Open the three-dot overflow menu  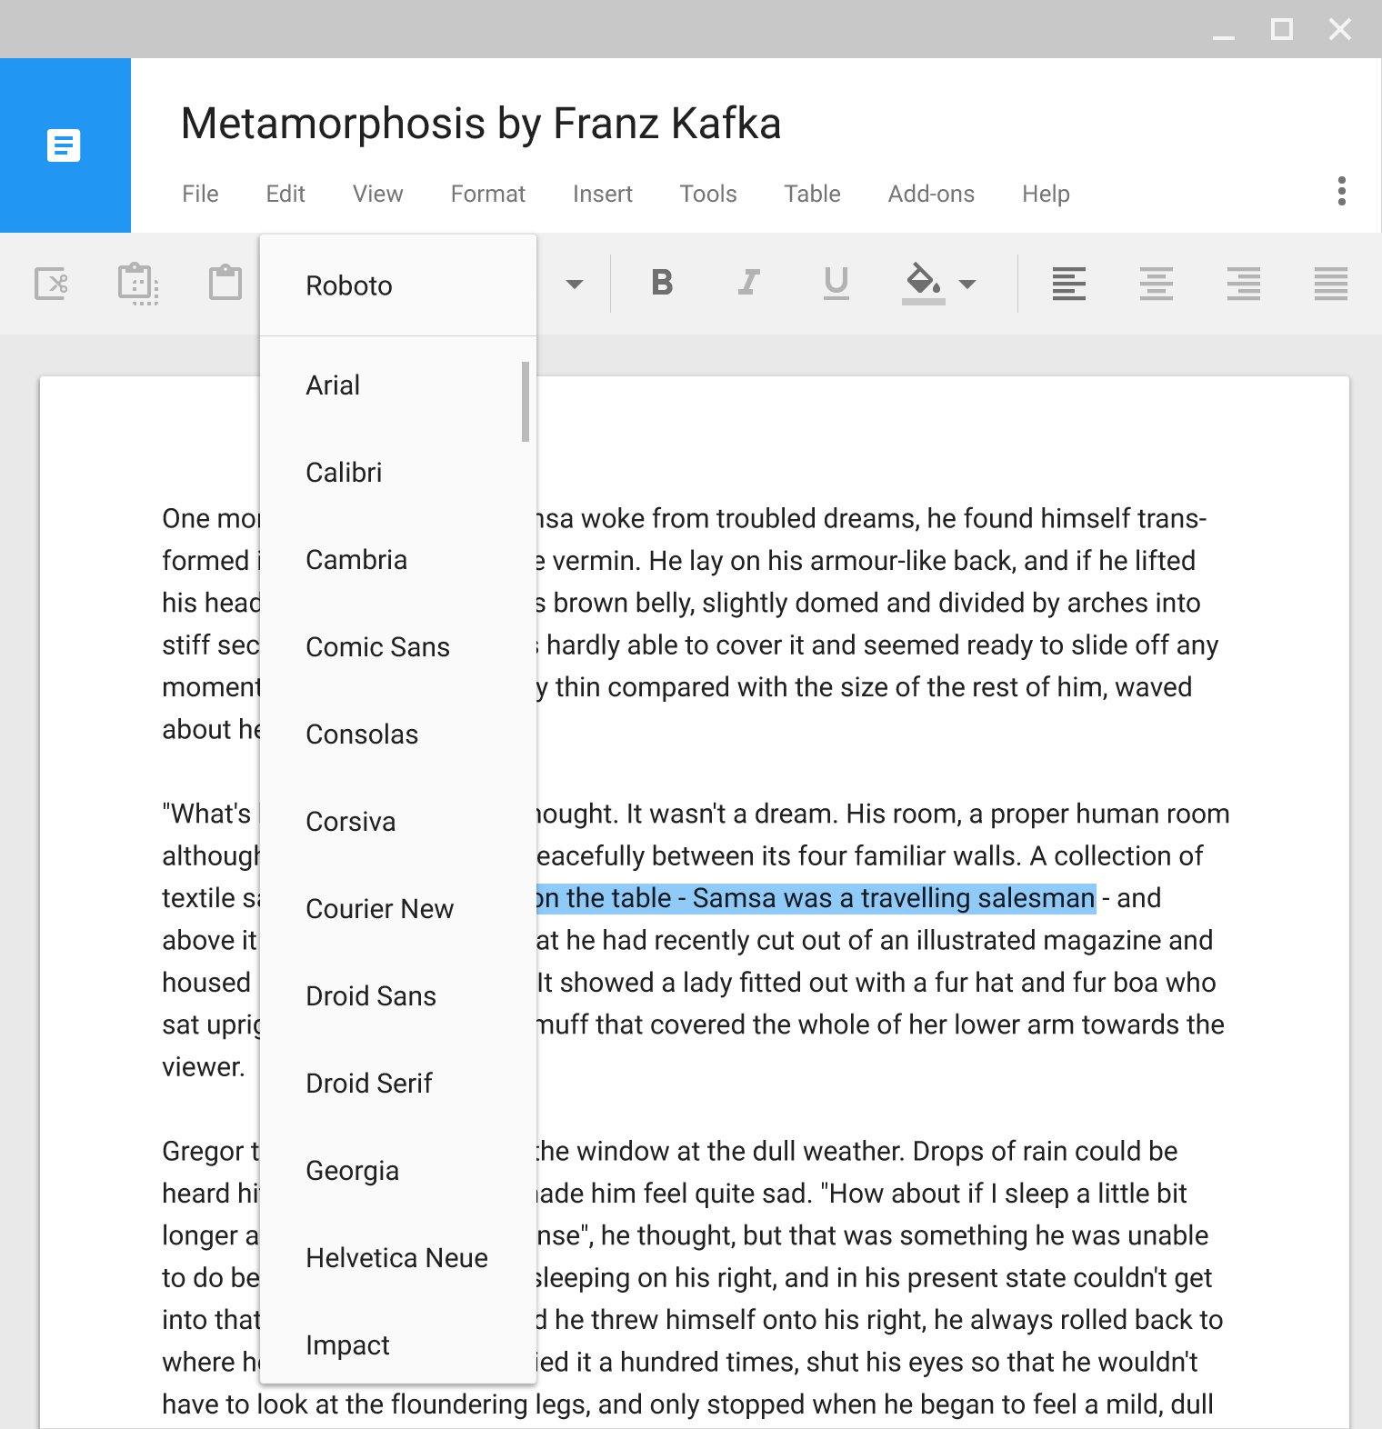click(1342, 191)
